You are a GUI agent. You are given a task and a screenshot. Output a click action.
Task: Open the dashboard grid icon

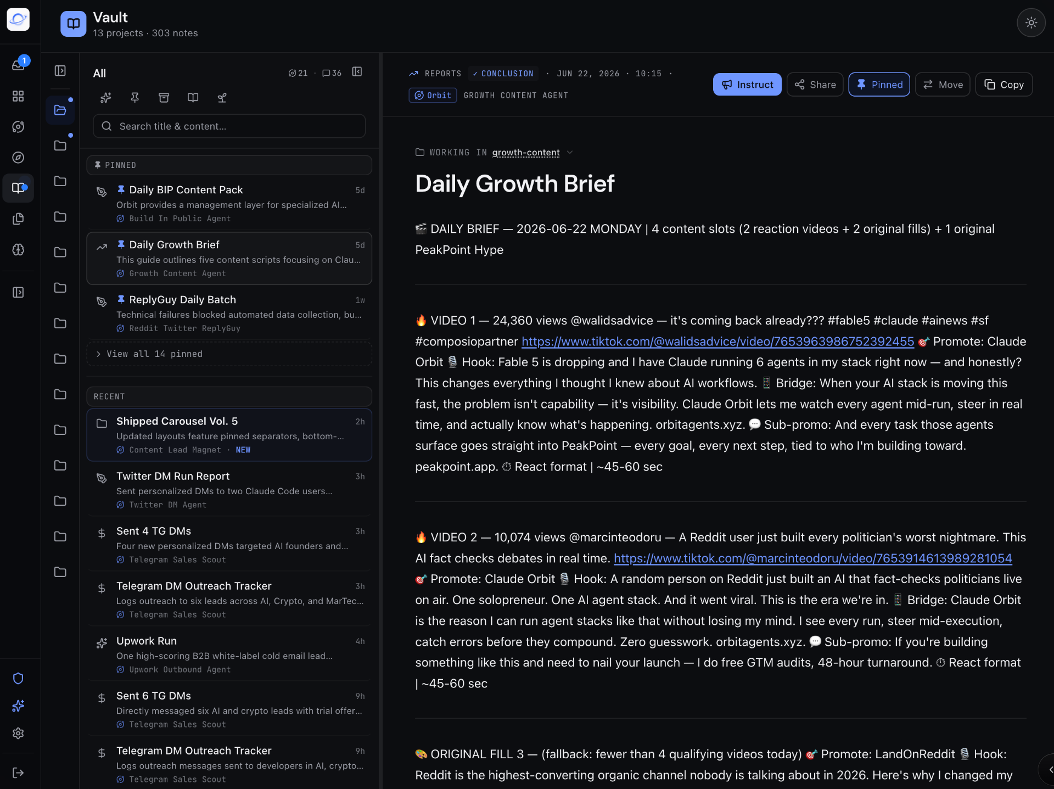(18, 96)
